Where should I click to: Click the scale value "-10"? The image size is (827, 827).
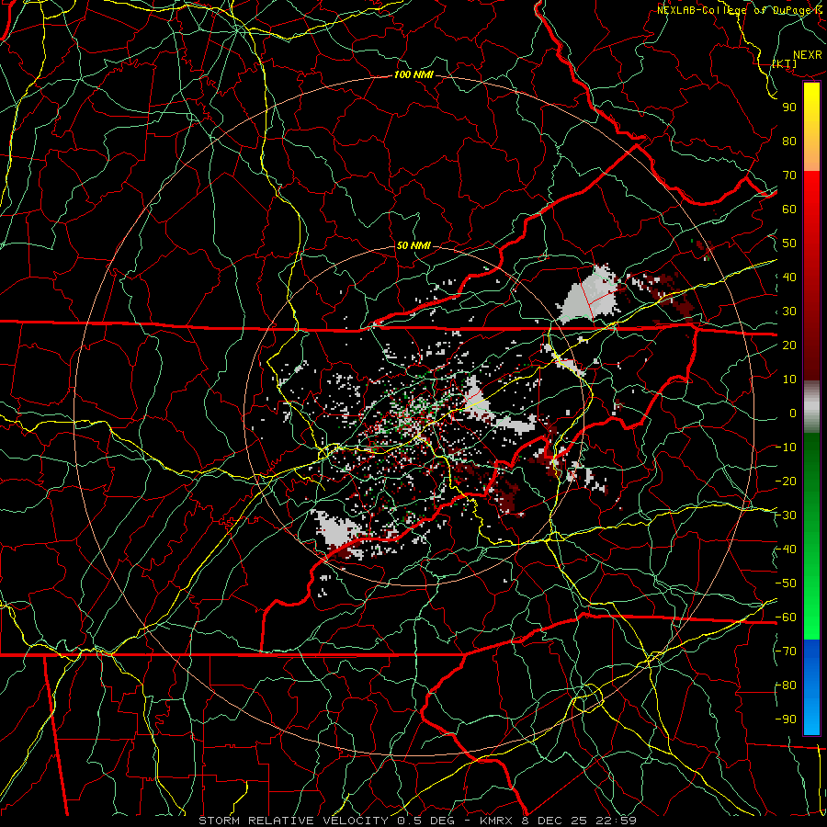click(x=786, y=447)
